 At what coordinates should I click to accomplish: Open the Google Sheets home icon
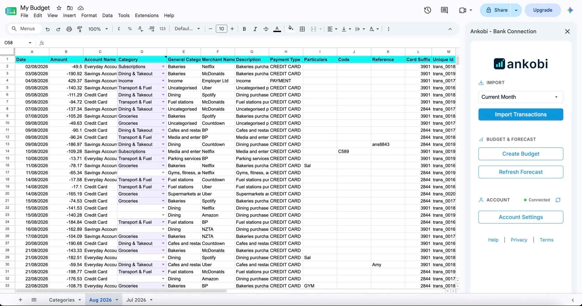click(x=11, y=11)
